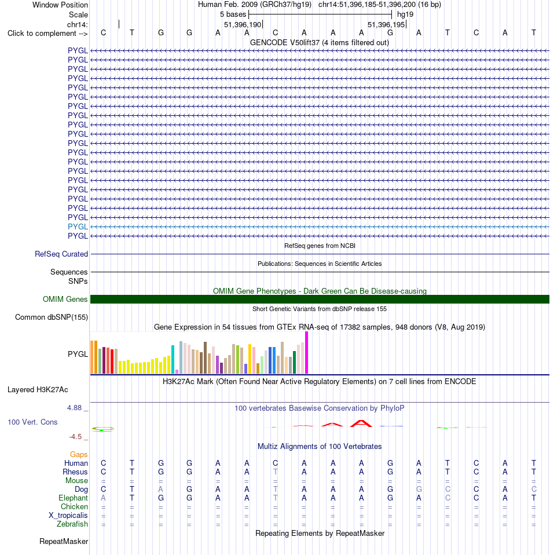Click the first C base in the reference sequence row
This screenshot has height=555, width=550.
(103, 33)
